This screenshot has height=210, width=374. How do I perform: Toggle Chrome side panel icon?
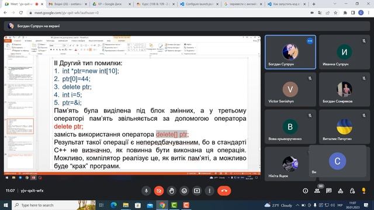[x=353, y=13]
